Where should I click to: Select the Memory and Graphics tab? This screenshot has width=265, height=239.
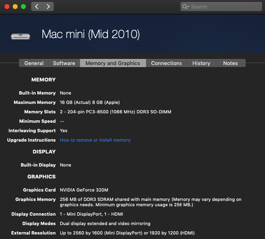coord(113,63)
